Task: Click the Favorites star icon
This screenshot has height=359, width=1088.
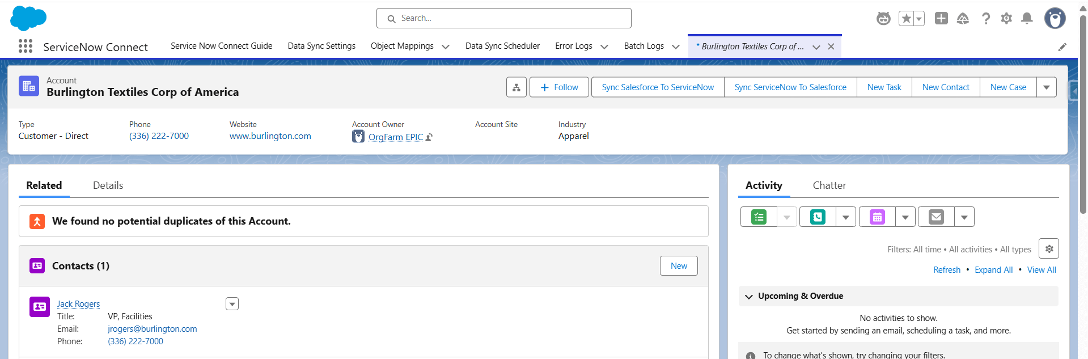Action: (x=906, y=19)
